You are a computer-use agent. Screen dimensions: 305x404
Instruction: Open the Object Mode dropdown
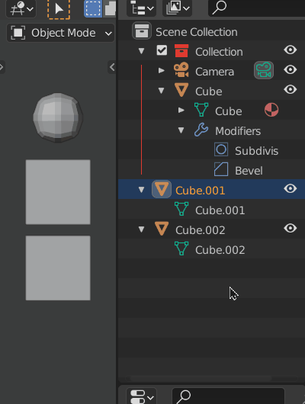click(60, 33)
